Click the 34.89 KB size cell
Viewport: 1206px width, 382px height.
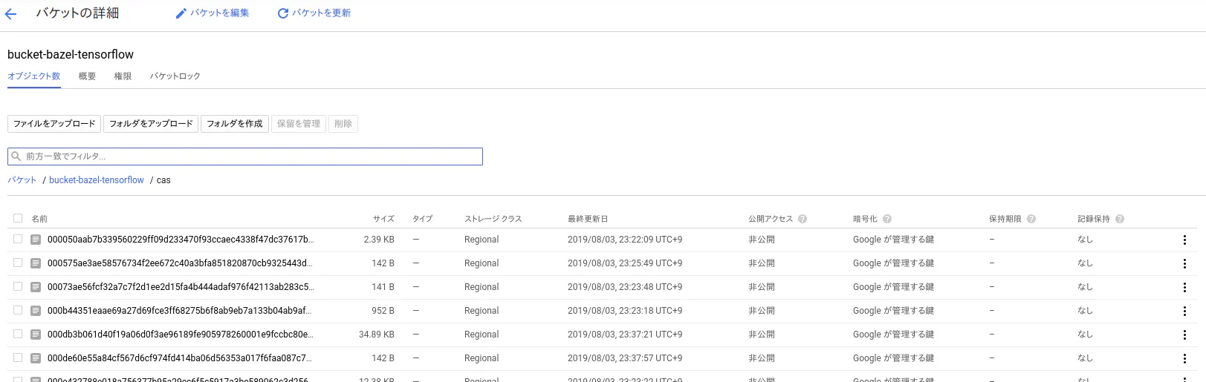pyautogui.click(x=377, y=335)
